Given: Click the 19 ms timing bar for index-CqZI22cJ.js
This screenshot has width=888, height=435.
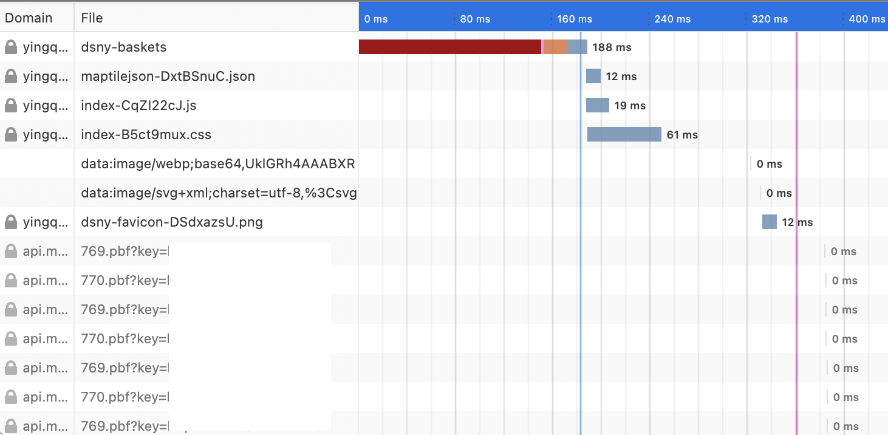Looking at the screenshot, I should (597, 105).
